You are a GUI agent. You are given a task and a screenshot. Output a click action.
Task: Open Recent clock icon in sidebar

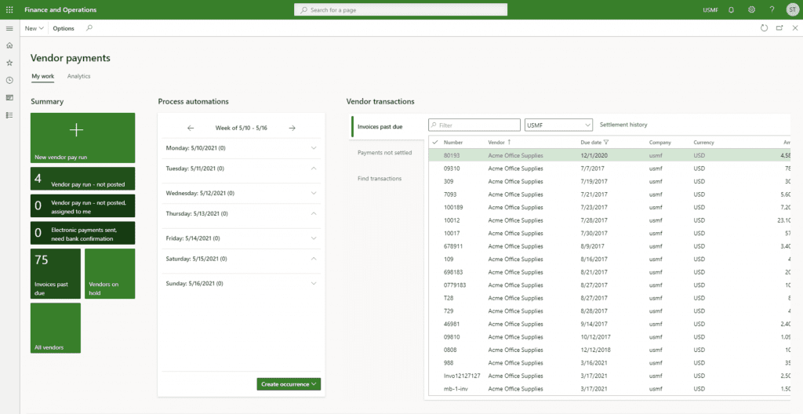pos(9,81)
